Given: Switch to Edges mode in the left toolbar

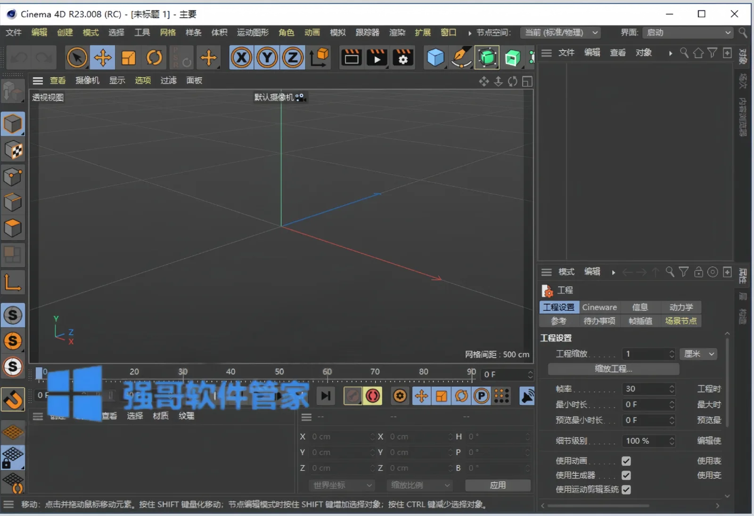Looking at the screenshot, I should (13, 202).
